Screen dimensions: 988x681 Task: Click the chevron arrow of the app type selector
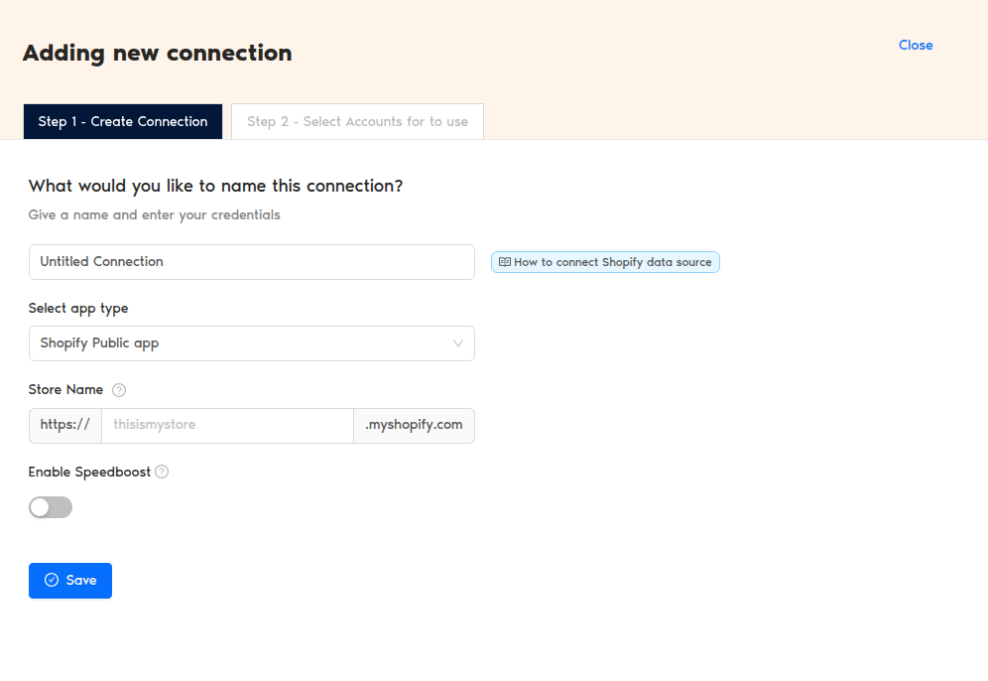coord(458,343)
